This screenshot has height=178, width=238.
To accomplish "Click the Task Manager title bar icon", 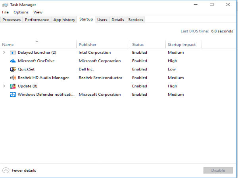I will 4,5.
